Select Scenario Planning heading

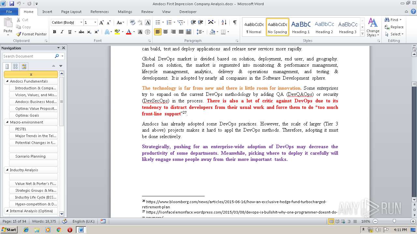point(34,156)
